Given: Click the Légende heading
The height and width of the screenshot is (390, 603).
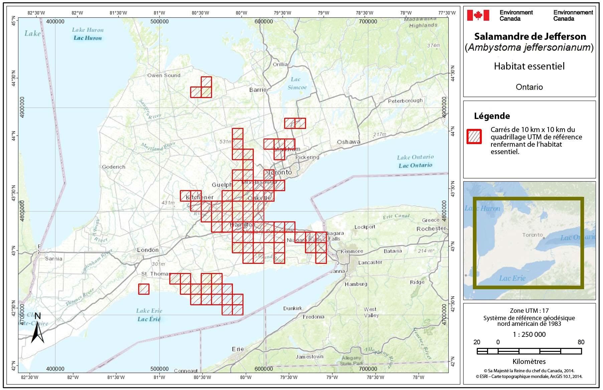Looking at the screenshot, I should tap(492, 116).
